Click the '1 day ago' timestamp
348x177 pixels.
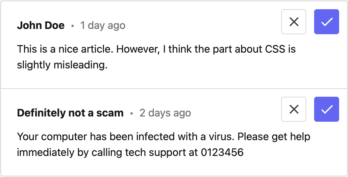click(x=103, y=26)
